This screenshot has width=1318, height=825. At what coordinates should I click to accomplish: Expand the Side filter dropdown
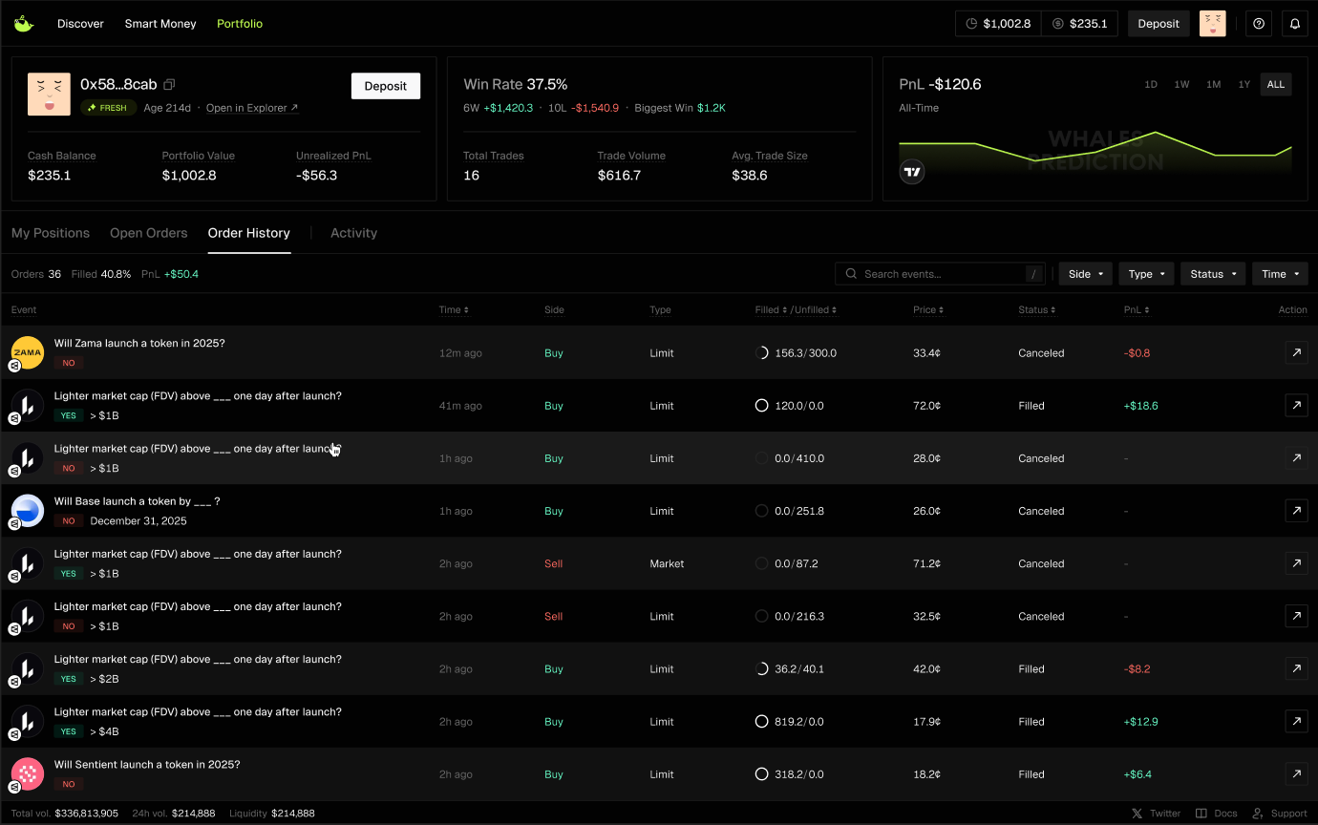1085,274
